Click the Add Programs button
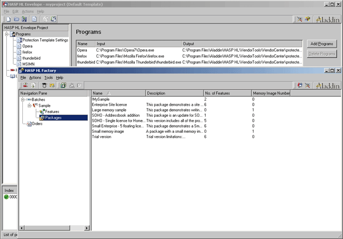This screenshot has width=343, height=239. (x=322, y=44)
